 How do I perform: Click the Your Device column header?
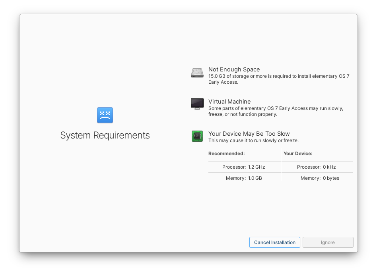(298, 154)
